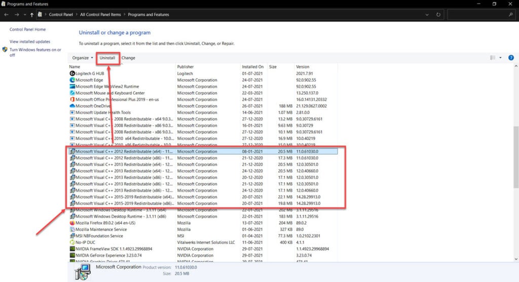
Task: Click the Windows Desktop Runtime 3.1.11 (x86) icon
Action: pyautogui.click(x=72, y=217)
